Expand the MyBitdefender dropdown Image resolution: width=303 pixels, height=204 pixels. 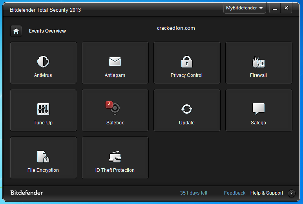point(245,8)
